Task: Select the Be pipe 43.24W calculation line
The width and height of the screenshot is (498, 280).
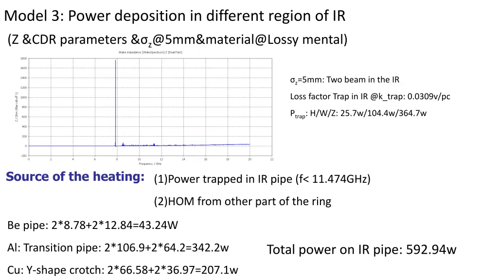Action: 92,225
